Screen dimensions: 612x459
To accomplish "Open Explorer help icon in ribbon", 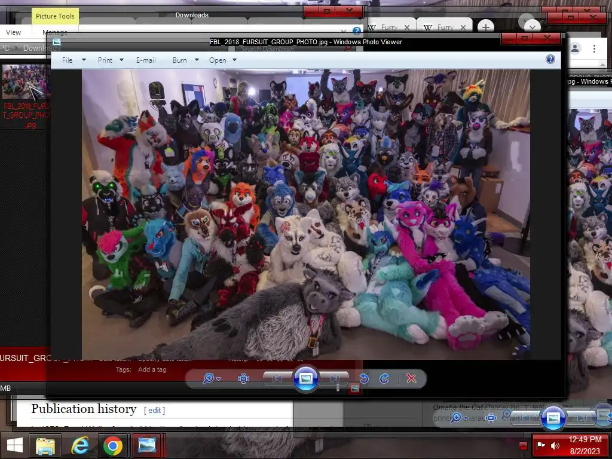I will (356, 30).
